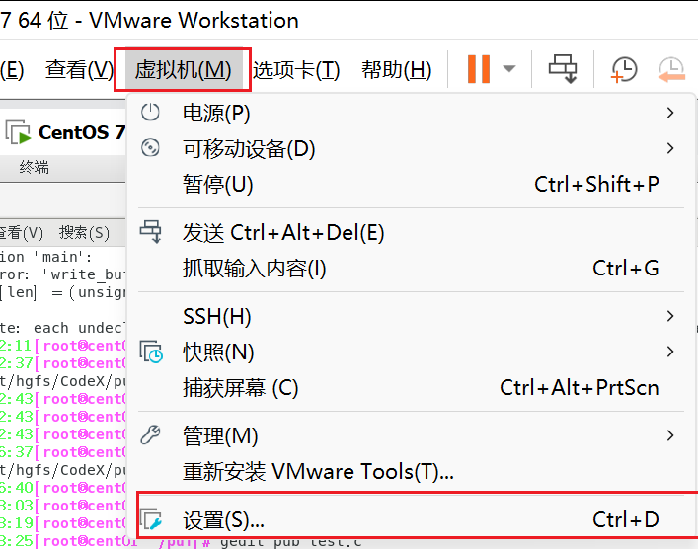Click the settings icon beside 设置(S)...

click(x=151, y=518)
